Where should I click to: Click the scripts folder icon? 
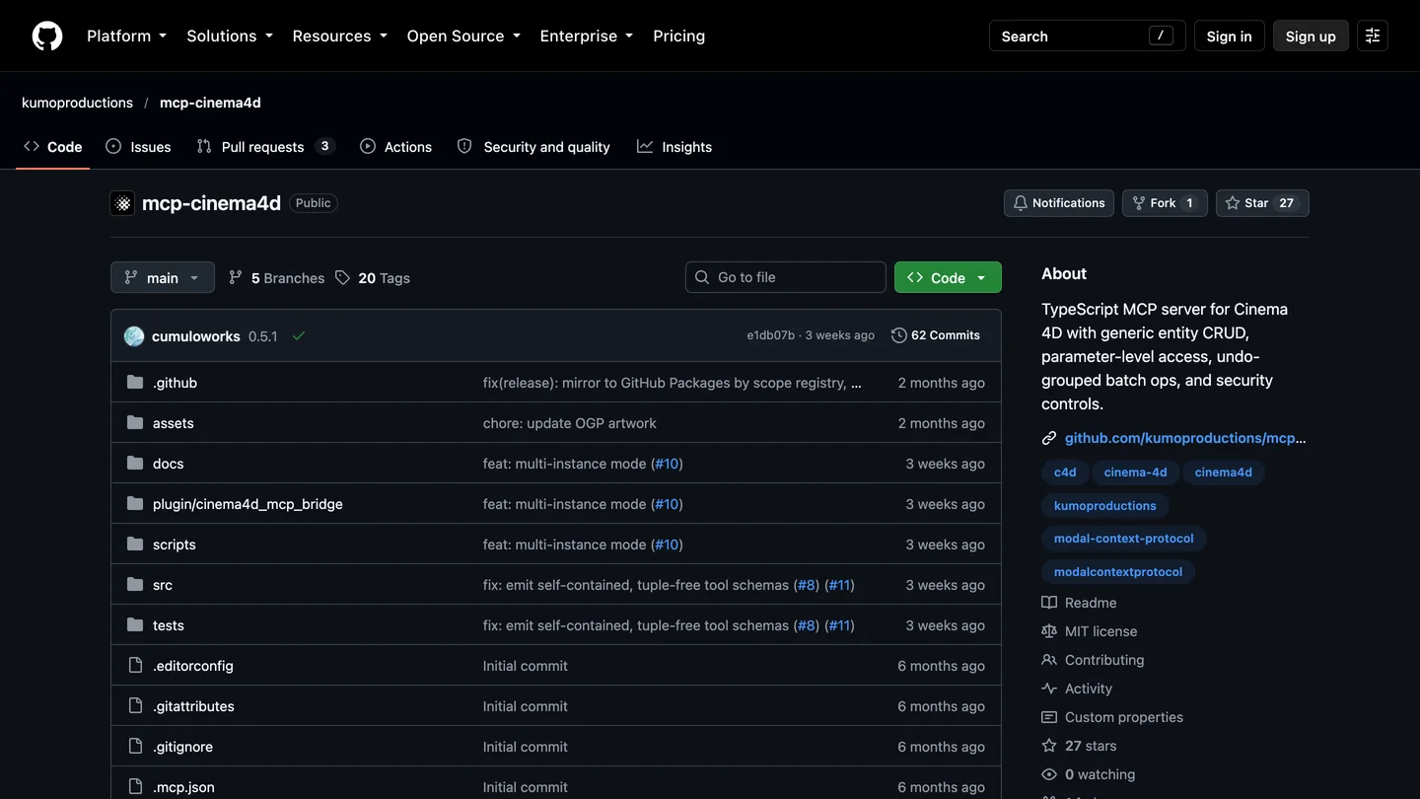135,545
